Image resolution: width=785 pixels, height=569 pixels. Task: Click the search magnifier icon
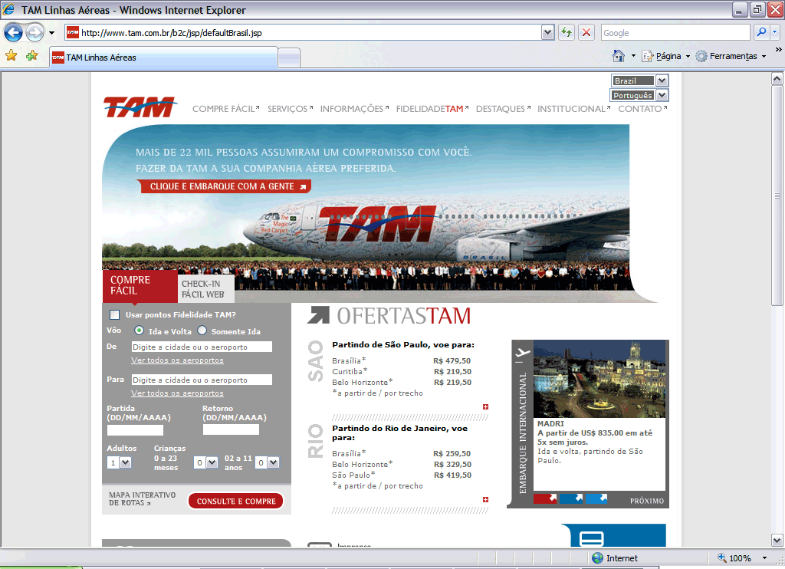coord(761,32)
